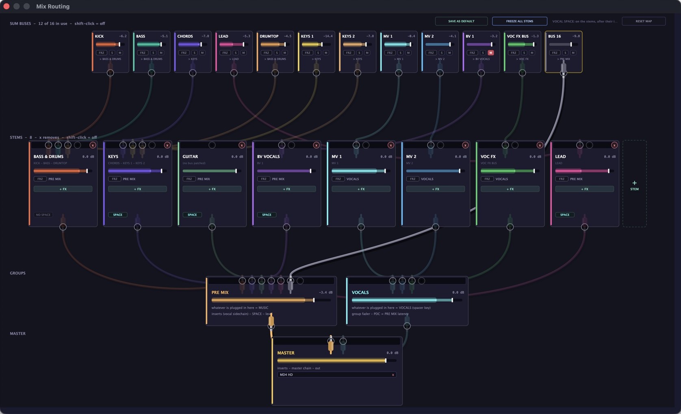Click the BV VOCALS stem fader

[286, 171]
